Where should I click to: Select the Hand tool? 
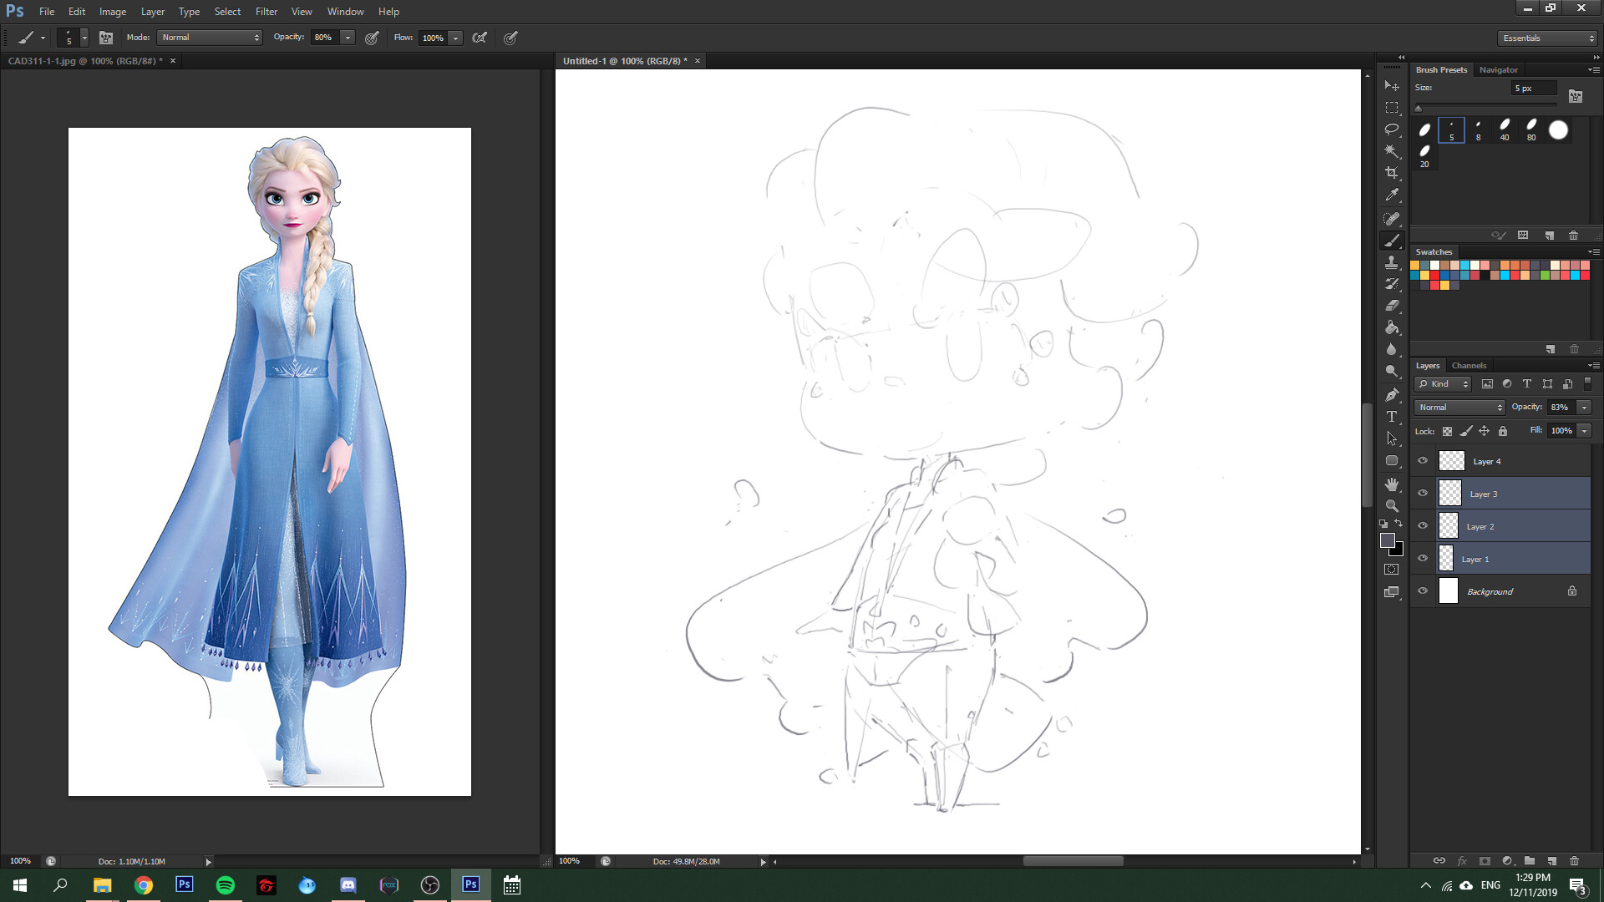click(x=1391, y=484)
